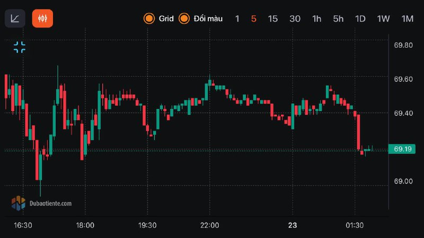The image size is (424, 238).
Task: Select the 1 minute timeframe
Action: [237, 19]
